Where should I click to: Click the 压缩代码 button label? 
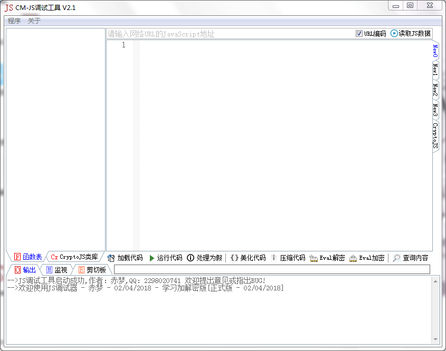pos(292,258)
